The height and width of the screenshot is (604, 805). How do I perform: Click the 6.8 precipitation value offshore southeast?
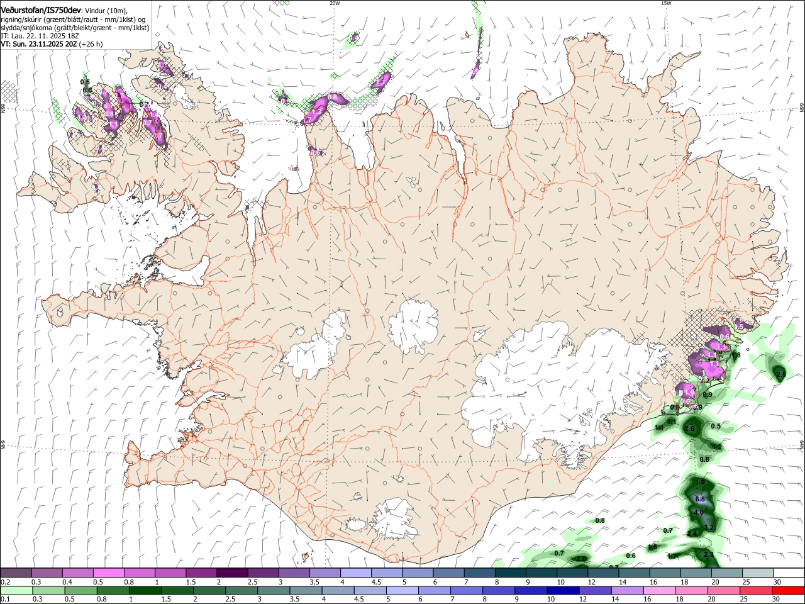pos(701,499)
